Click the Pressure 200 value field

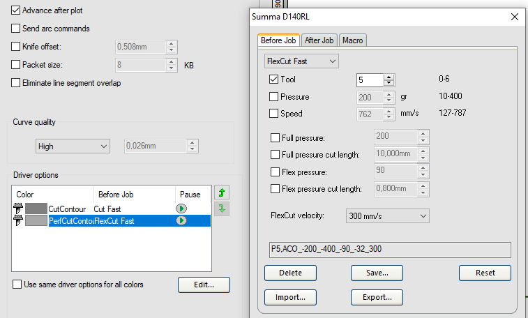coord(370,98)
